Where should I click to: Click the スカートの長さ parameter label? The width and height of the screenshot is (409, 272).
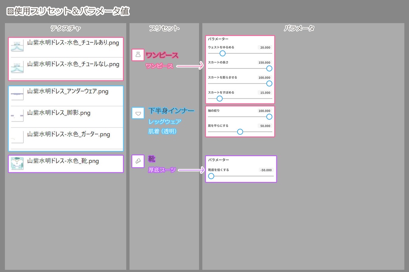point(218,63)
